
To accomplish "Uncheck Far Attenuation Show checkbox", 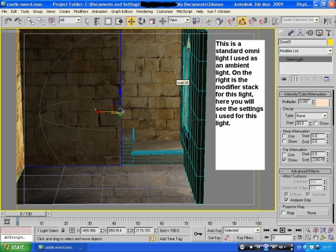I will (284, 160).
